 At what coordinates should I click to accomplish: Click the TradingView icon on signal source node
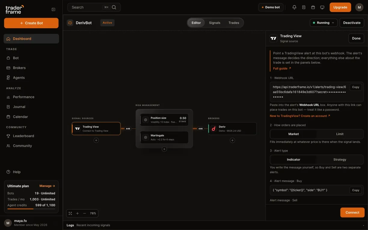78,128
